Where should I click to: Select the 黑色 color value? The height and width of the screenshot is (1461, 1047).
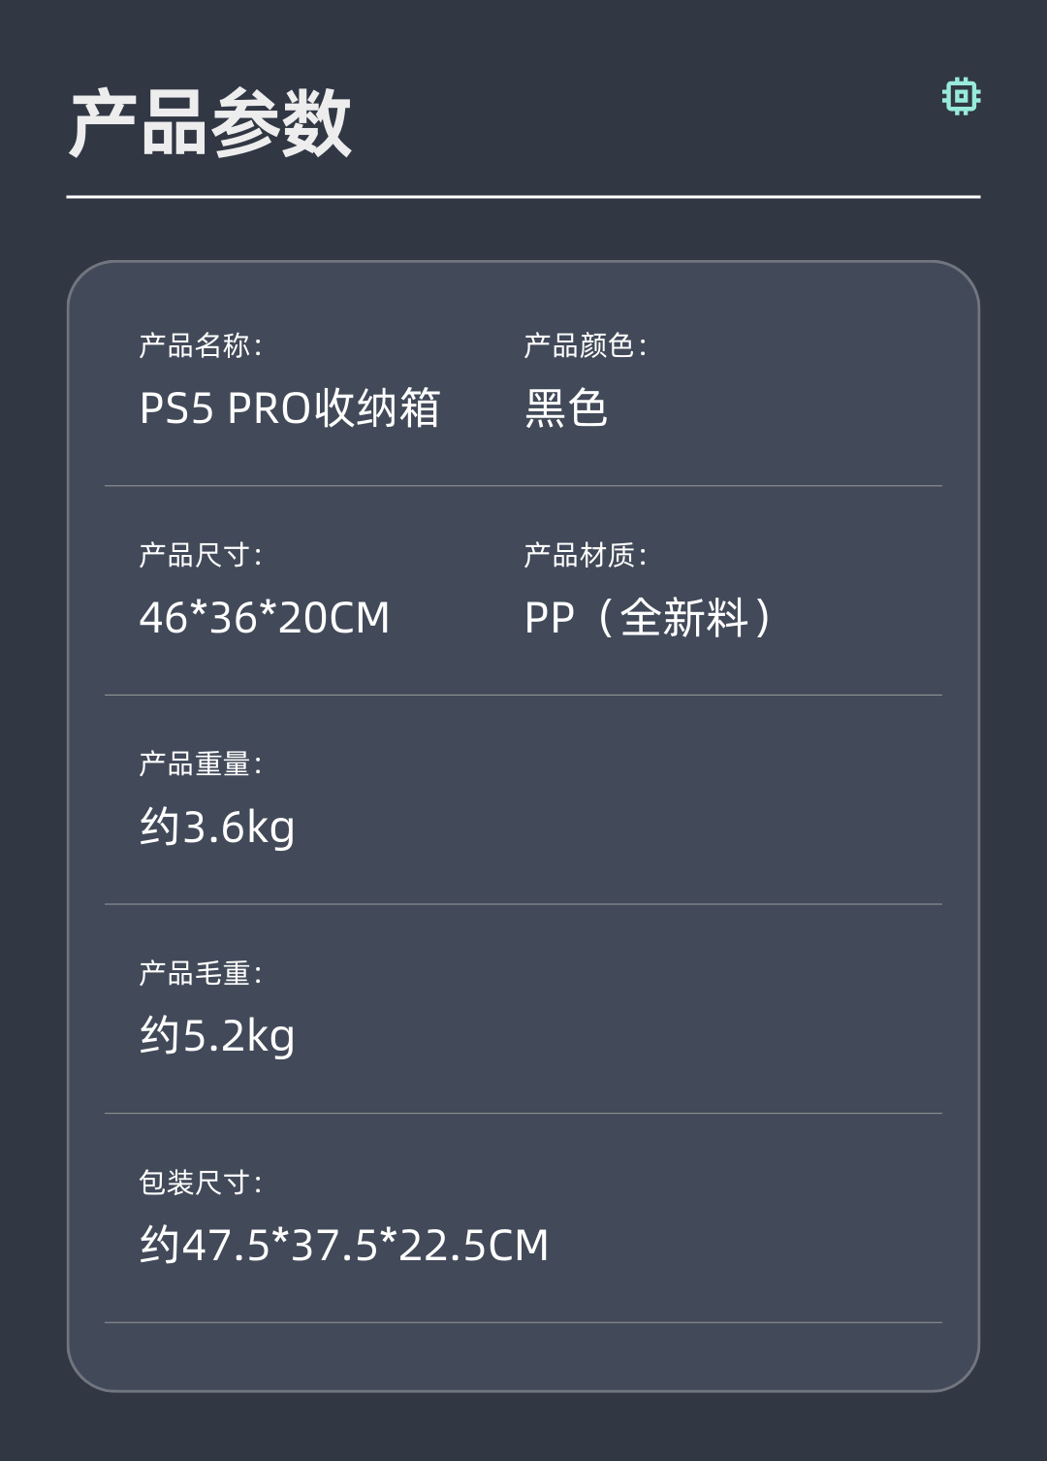566,408
